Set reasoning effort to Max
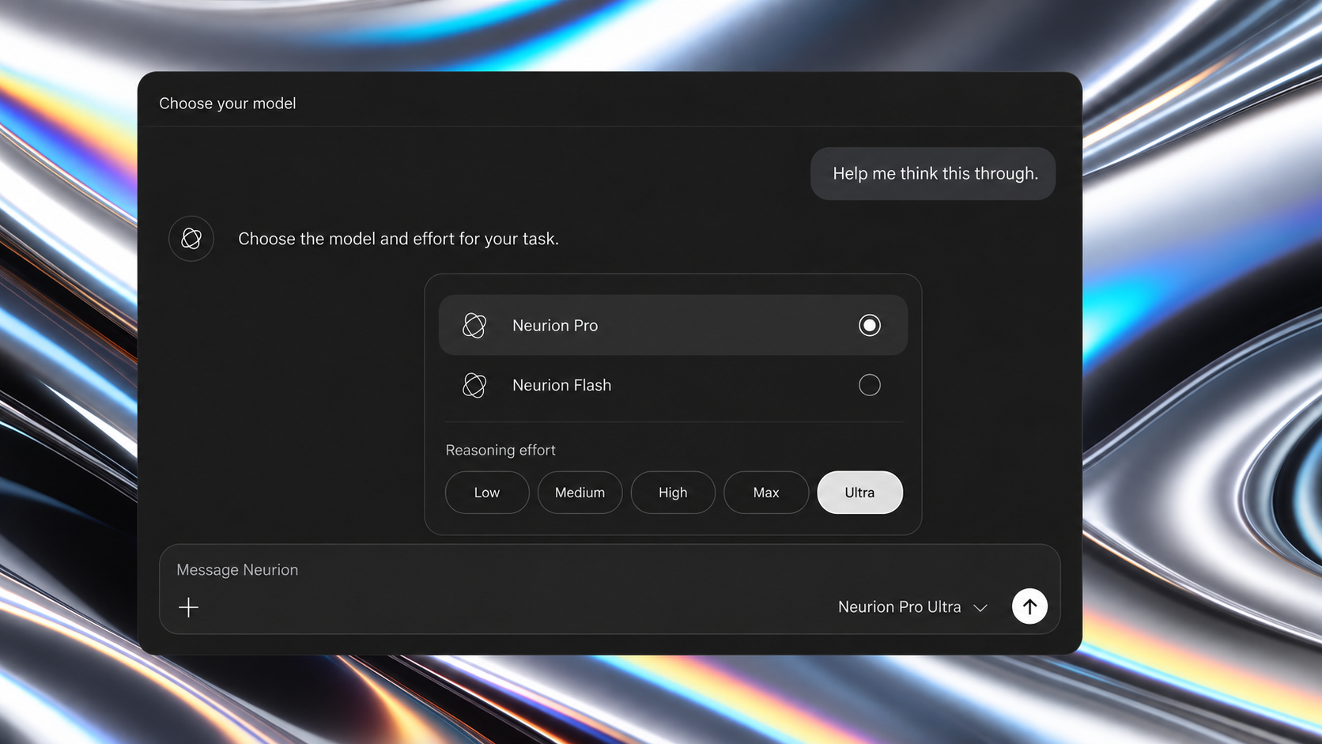Screen dimensions: 1322x744 pos(766,493)
